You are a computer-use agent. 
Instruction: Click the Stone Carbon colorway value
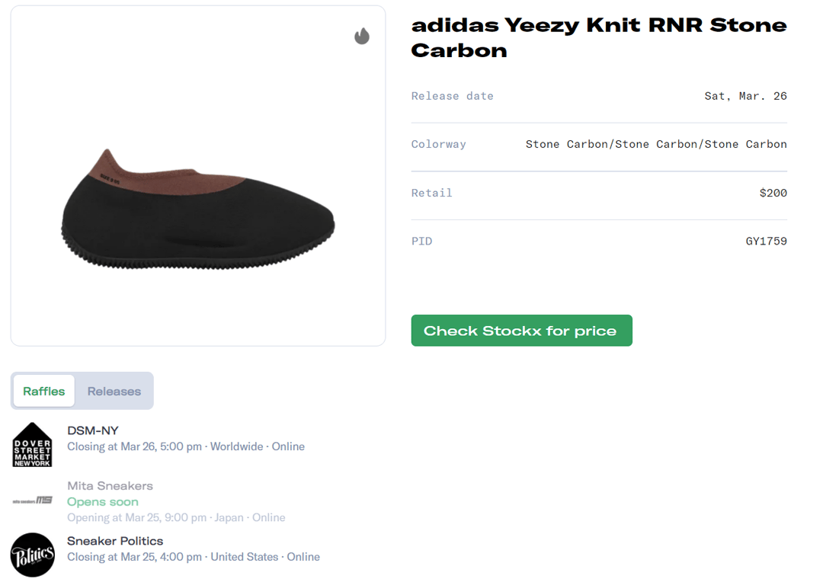pyautogui.click(x=656, y=144)
